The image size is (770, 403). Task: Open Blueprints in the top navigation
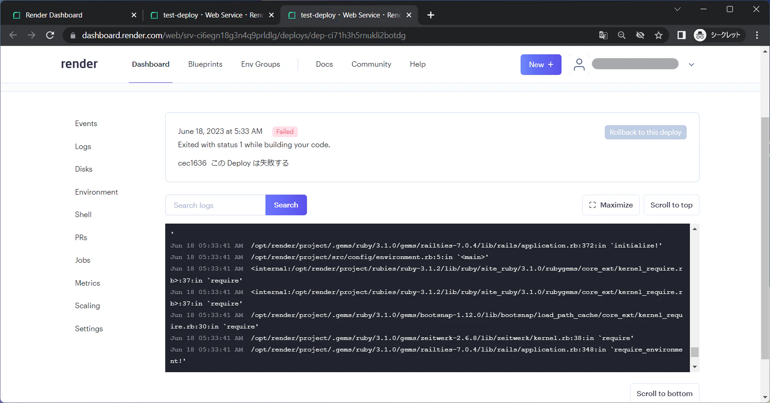click(x=205, y=64)
